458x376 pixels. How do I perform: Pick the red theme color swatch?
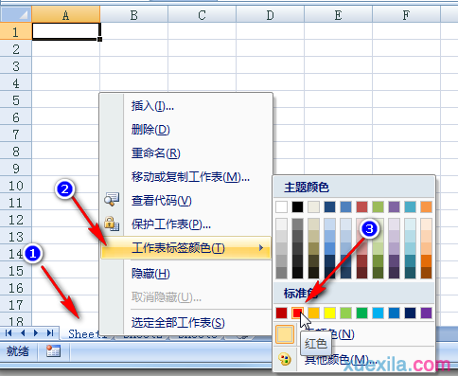pyautogui.click(x=361, y=207)
